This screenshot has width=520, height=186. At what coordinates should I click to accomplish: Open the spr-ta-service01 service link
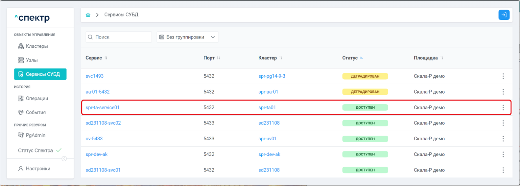[x=102, y=107]
